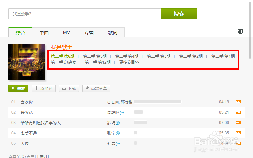The image size is (253, 158).
Task: Click duration 04:19
Action: [224, 102]
